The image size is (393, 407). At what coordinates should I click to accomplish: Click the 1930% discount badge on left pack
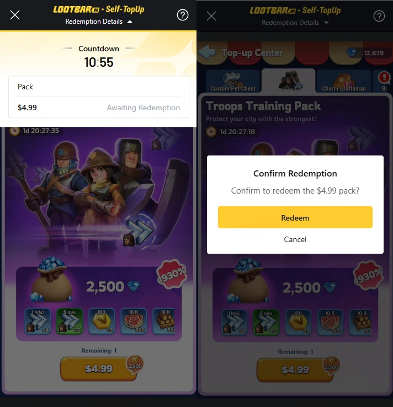pos(172,275)
